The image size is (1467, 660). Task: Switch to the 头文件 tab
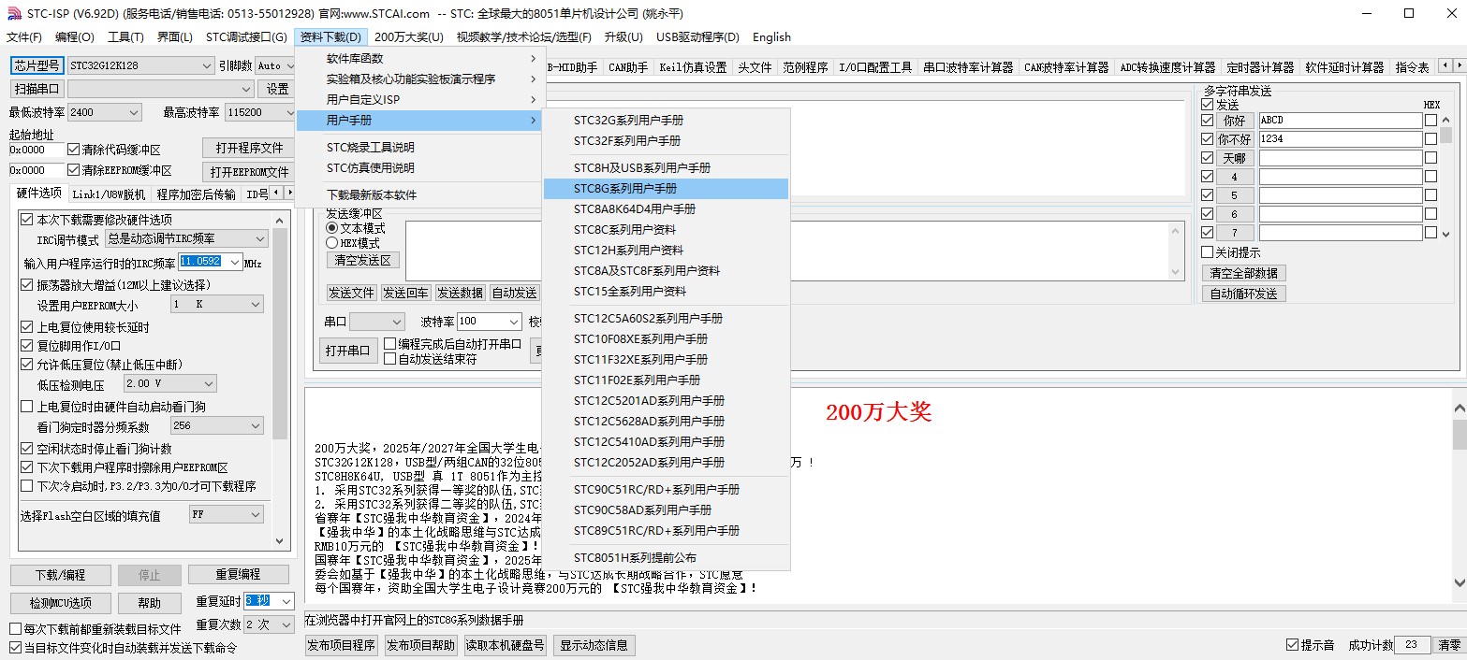(755, 67)
